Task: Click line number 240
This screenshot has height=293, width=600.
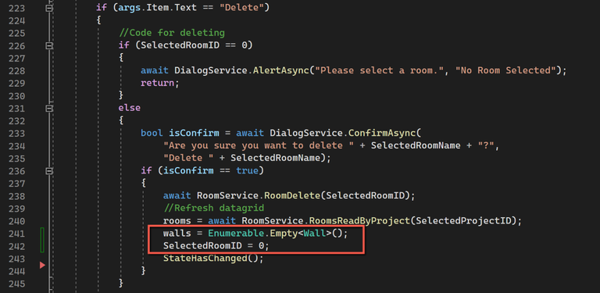Action: point(17,220)
